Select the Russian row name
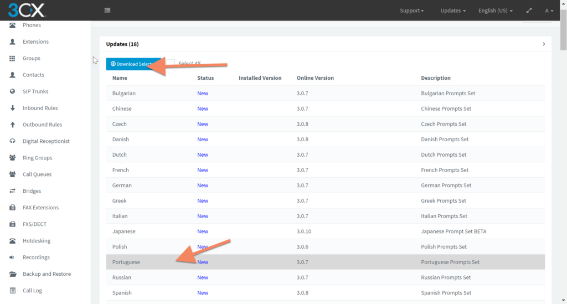The width and height of the screenshot is (567, 304). click(121, 277)
